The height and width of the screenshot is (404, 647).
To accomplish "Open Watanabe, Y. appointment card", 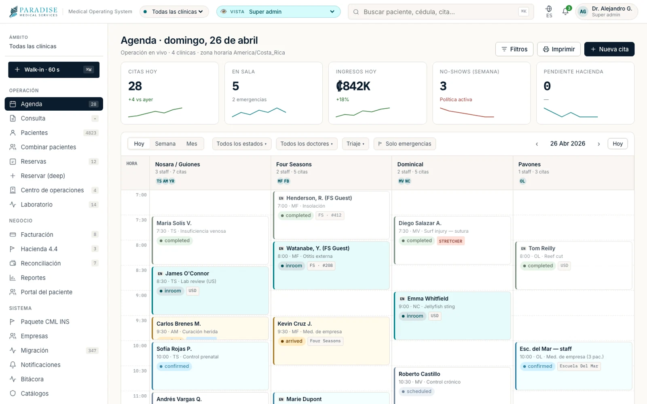I will 332,265.
